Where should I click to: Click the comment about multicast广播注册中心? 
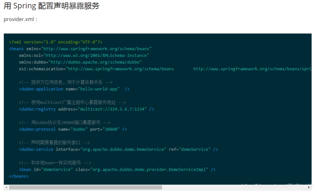coord(72,103)
